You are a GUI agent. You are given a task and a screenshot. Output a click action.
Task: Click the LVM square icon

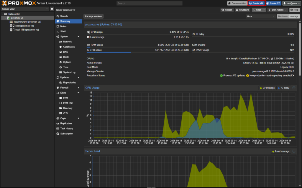point(61,98)
